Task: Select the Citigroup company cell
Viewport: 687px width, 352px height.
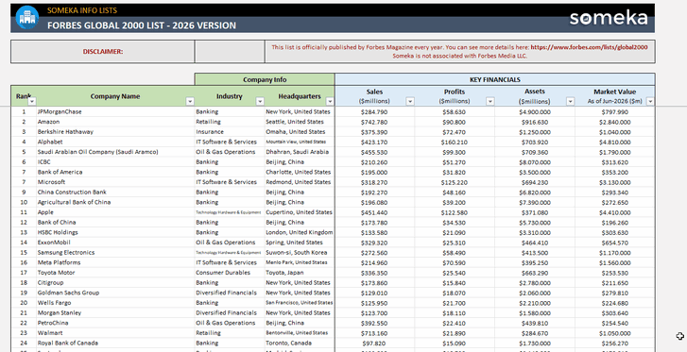Action: [115, 283]
